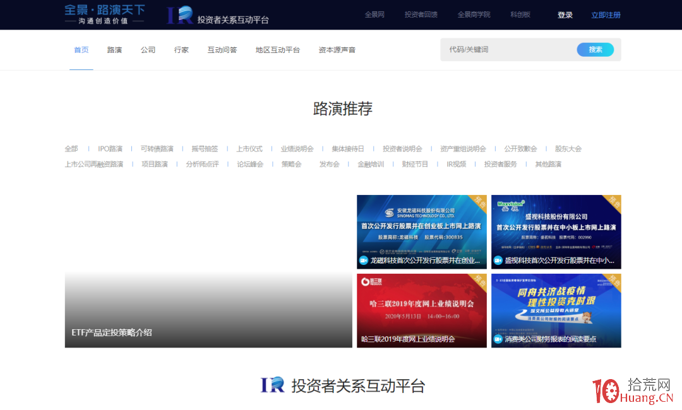Screen dimensions: 682x410
Task: Open the 登录 login link
Action: click(565, 14)
